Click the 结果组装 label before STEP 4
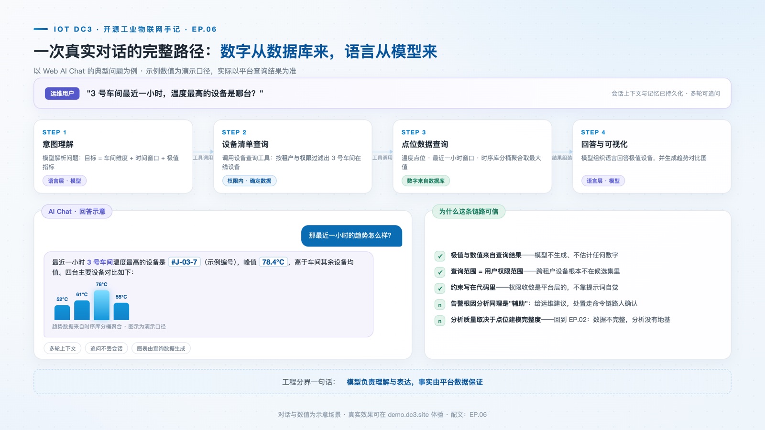Viewport: 765px width, 430px height. (562, 157)
